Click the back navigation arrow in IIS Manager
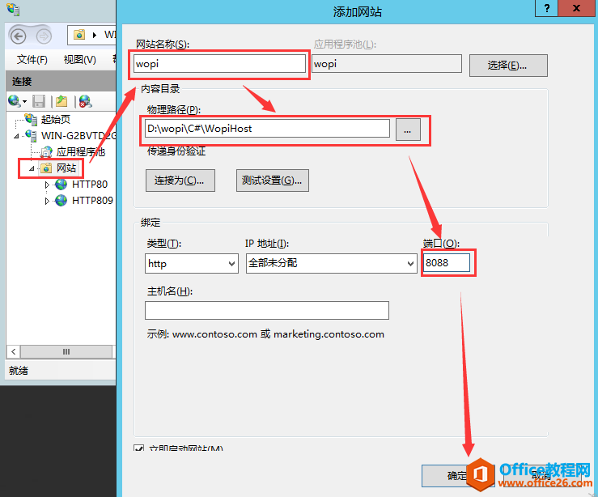 tap(18, 36)
